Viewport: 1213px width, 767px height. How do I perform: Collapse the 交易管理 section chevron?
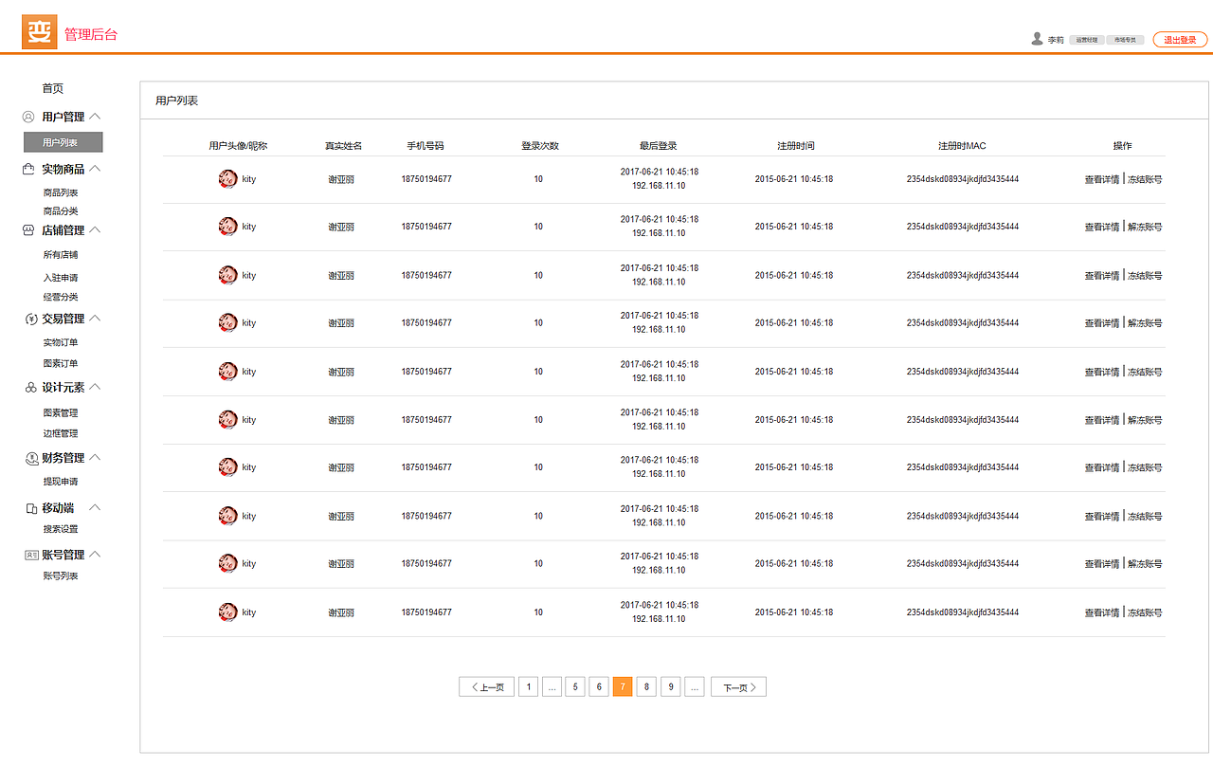pyautogui.click(x=95, y=319)
